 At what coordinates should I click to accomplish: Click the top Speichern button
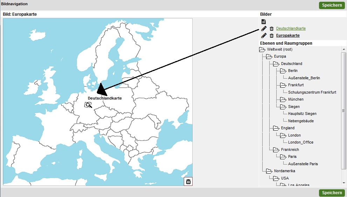(x=332, y=5)
